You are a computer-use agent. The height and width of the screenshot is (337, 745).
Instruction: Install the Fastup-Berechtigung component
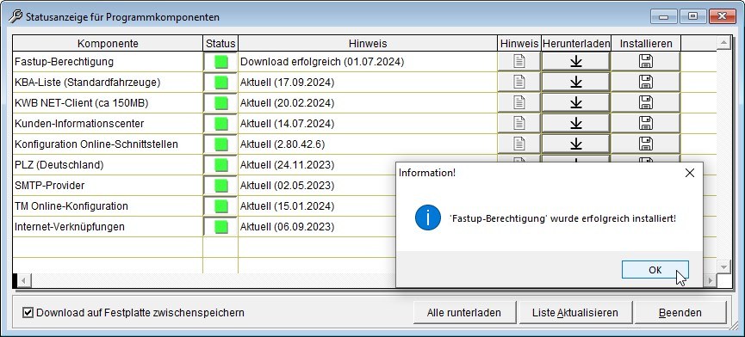pos(646,61)
